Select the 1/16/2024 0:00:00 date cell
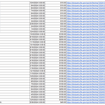Image resolution: width=105 pixels, height=105 pixels. 37,68
